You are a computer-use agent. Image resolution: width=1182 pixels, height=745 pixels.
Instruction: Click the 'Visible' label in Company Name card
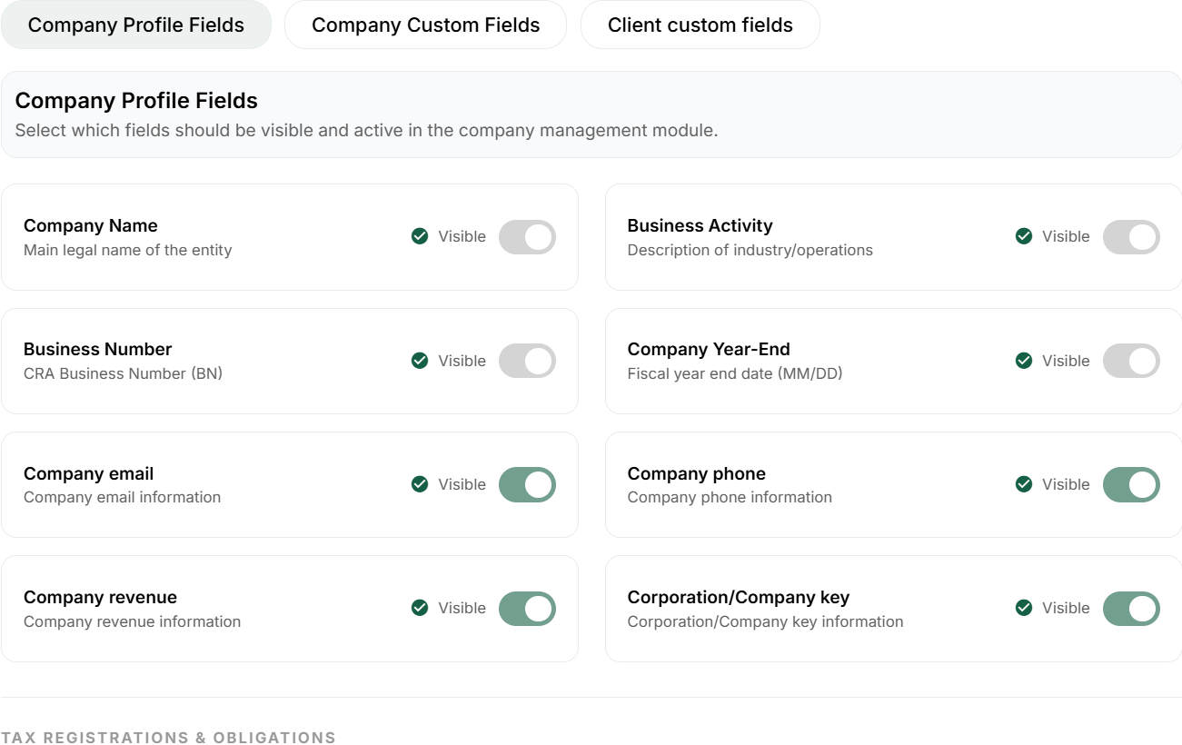(462, 236)
